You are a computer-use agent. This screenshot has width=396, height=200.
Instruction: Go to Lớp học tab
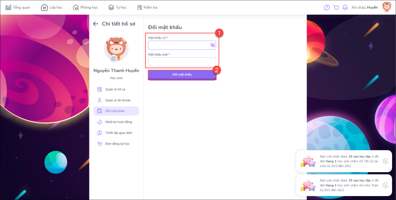[52, 7]
